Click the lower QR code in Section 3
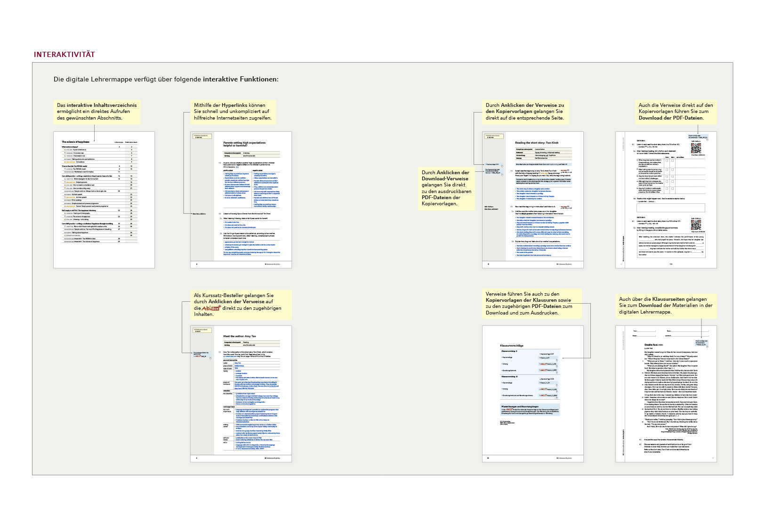765x516 pixels. coord(695,226)
